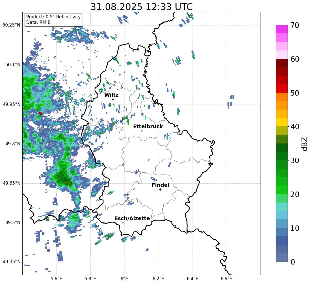This screenshot has width=311, height=284.
Task: Click the 50.1°N latitude label
Action: [13, 65]
